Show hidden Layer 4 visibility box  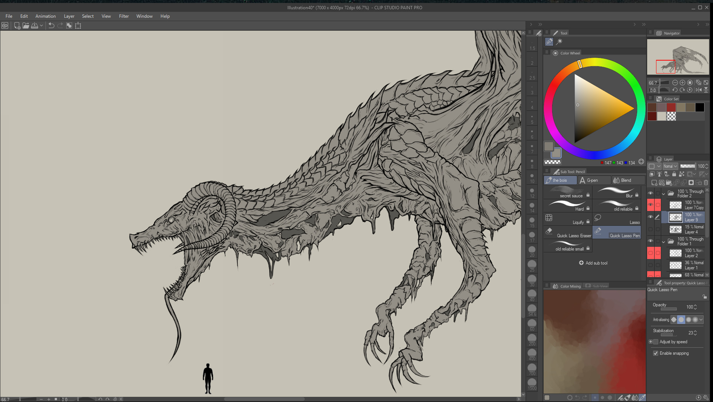pos(651,229)
